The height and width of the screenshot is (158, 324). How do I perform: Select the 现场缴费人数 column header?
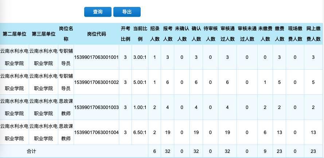[x=295, y=34]
